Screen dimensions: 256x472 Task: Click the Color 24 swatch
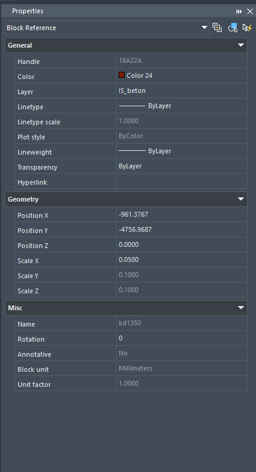pos(122,75)
